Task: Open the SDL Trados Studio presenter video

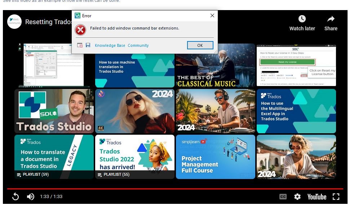Action: click(54, 111)
